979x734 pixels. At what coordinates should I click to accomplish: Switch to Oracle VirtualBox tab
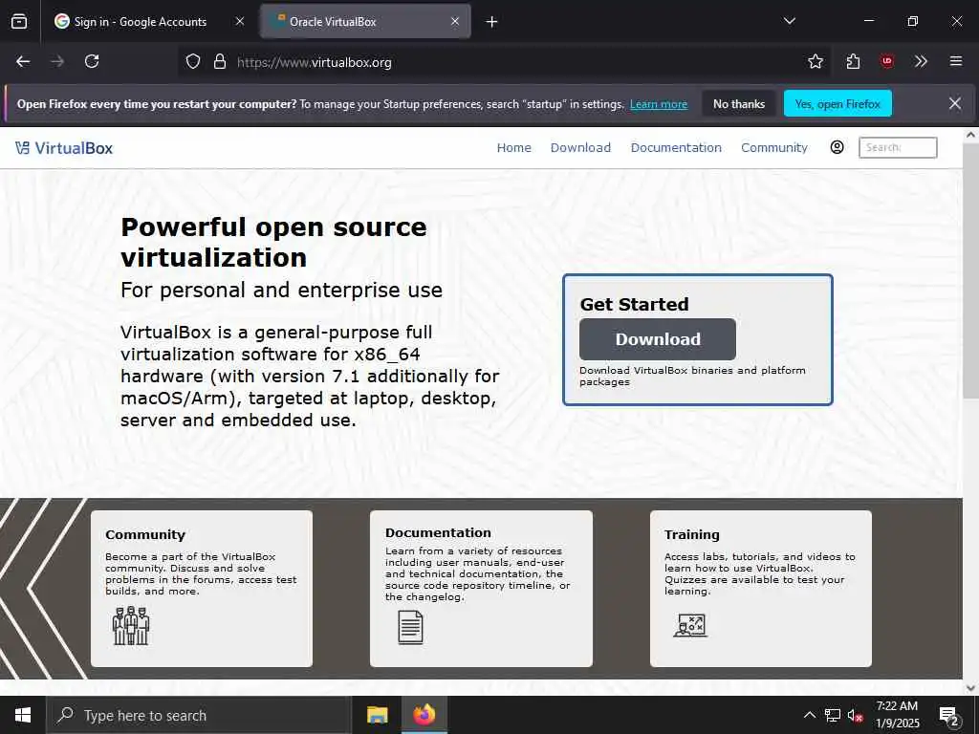click(365, 21)
